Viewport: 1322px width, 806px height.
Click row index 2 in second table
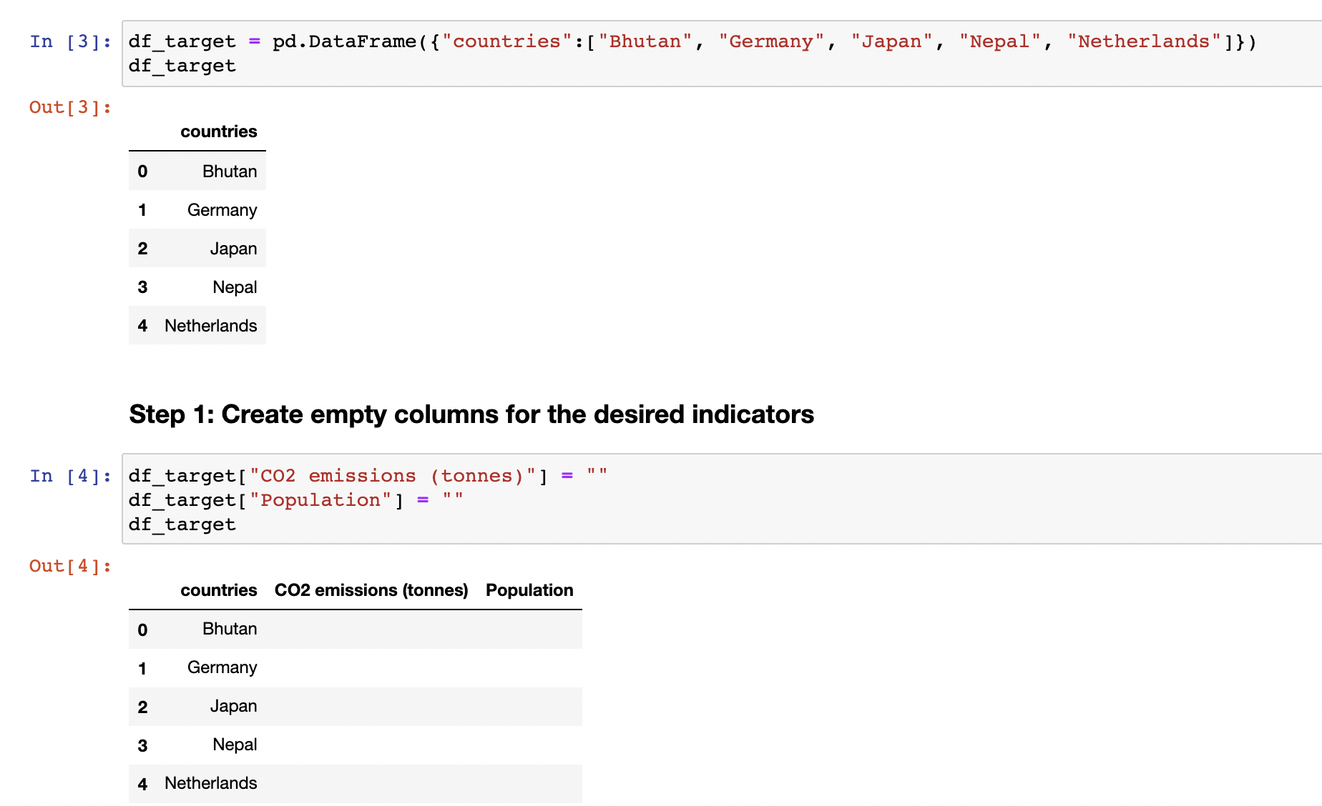pyautogui.click(x=142, y=707)
